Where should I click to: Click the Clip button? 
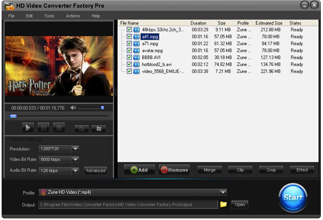click(240, 170)
